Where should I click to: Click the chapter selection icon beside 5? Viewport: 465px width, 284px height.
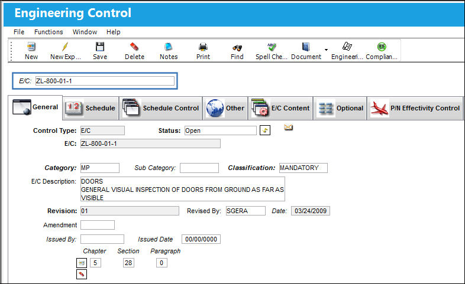click(x=82, y=263)
